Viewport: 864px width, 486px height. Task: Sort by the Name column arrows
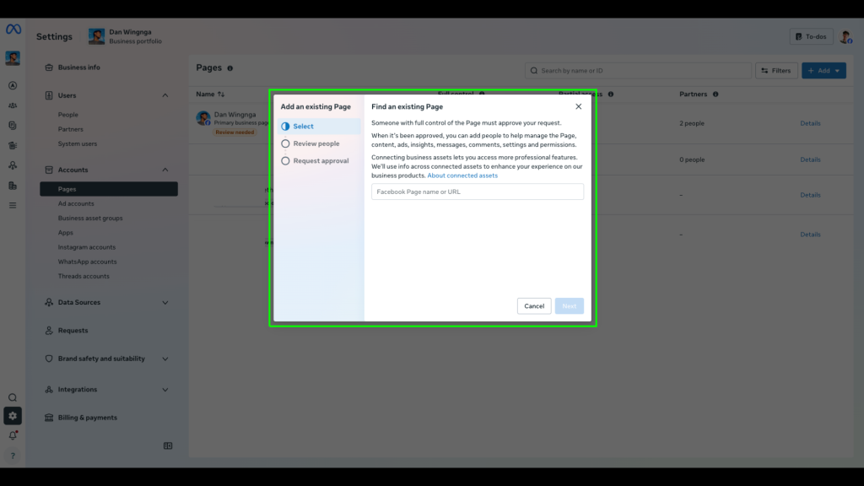click(x=221, y=94)
